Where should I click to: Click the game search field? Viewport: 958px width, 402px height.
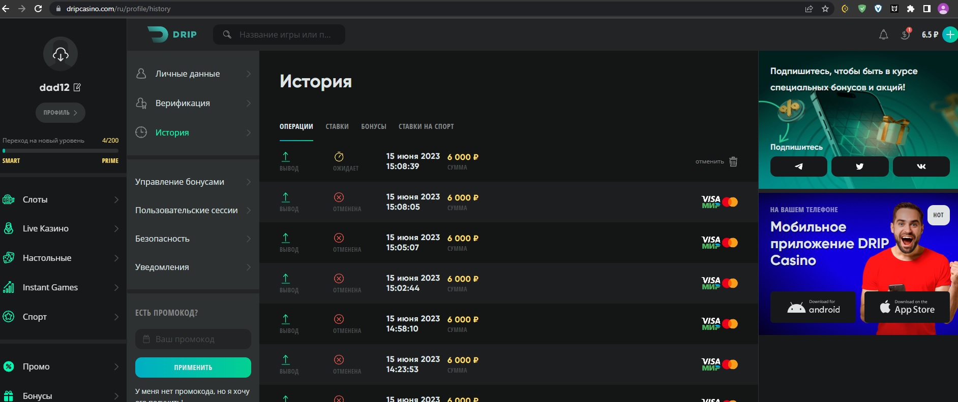tap(279, 35)
